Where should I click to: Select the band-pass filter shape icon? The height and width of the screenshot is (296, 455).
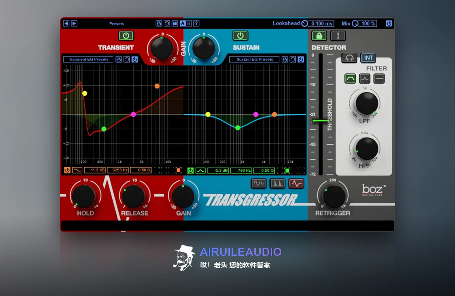pyautogui.click(x=350, y=78)
